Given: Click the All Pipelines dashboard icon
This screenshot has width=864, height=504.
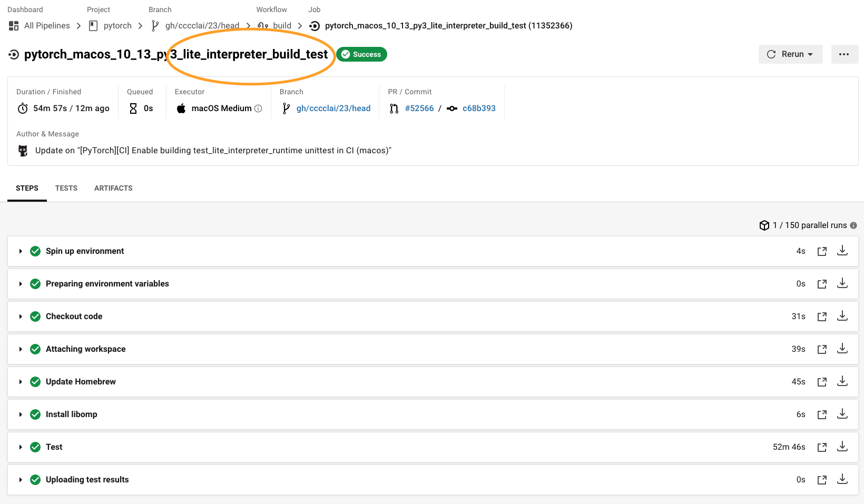Looking at the screenshot, I should point(14,26).
